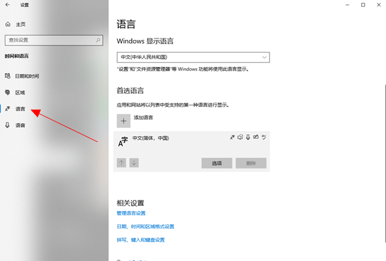Close the Settings window
Viewport: 386px width, 261px height.
(379, 4)
